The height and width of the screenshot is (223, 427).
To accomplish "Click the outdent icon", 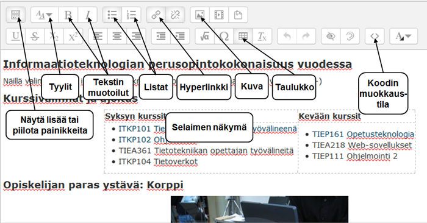I will [161, 36].
